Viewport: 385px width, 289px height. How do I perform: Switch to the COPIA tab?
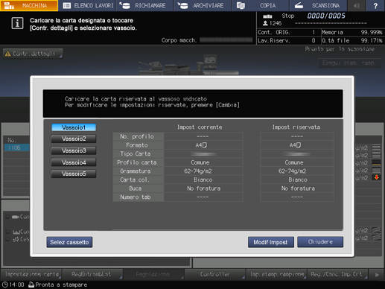click(x=260, y=5)
